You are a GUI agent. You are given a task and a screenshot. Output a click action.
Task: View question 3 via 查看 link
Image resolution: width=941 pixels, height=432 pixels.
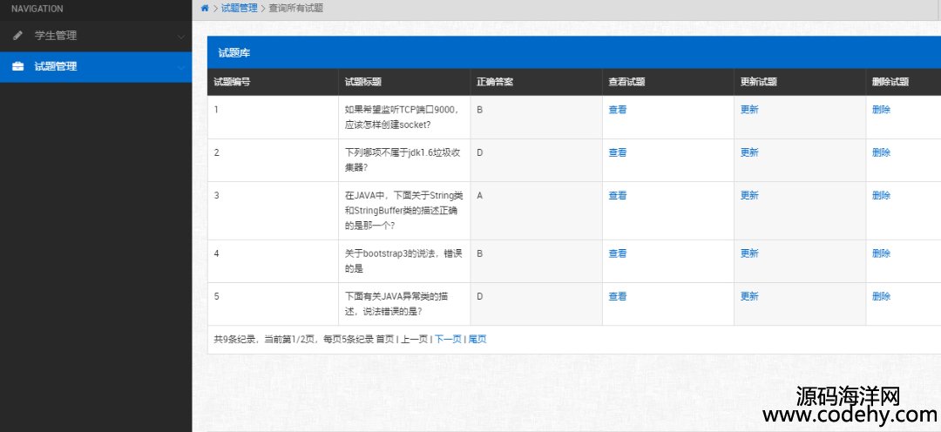(x=618, y=196)
